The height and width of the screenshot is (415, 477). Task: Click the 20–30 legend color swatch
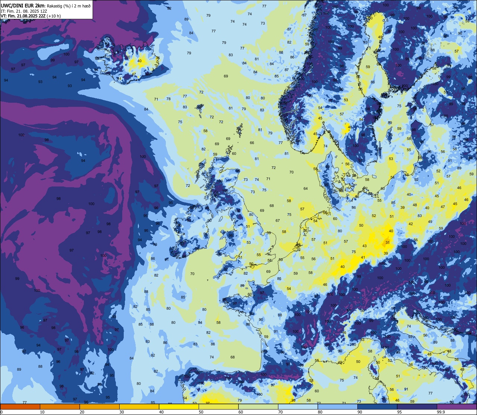point(99,406)
